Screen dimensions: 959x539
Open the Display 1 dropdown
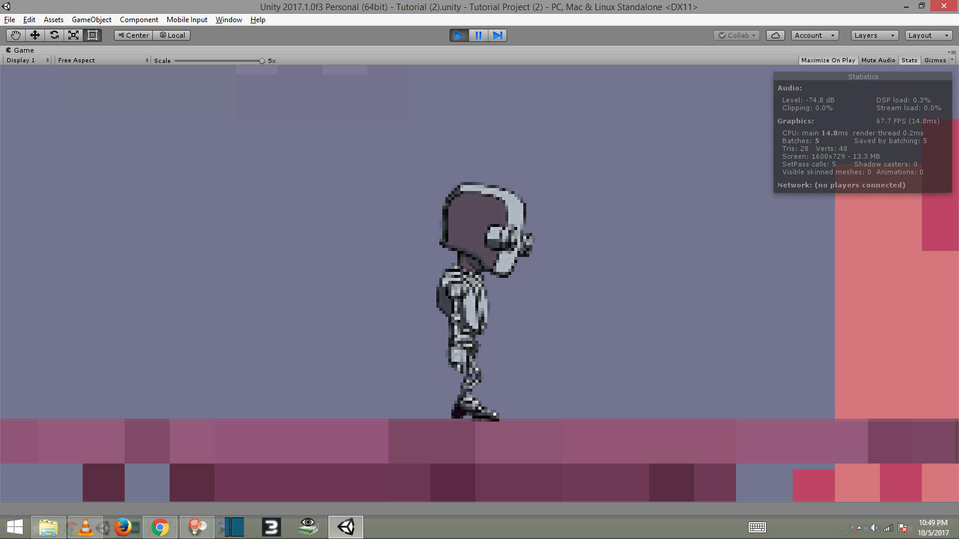tap(28, 60)
